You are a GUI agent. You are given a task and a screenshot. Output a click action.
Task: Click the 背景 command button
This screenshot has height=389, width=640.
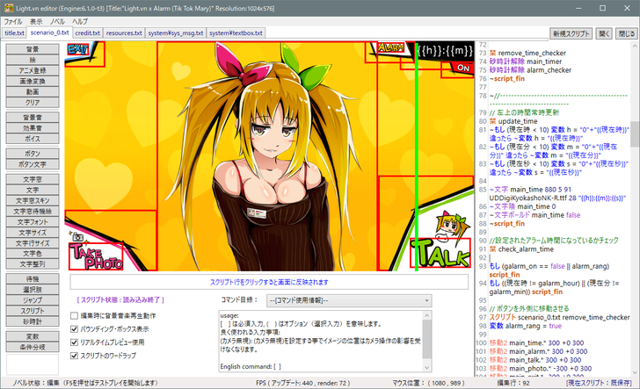tap(33, 49)
